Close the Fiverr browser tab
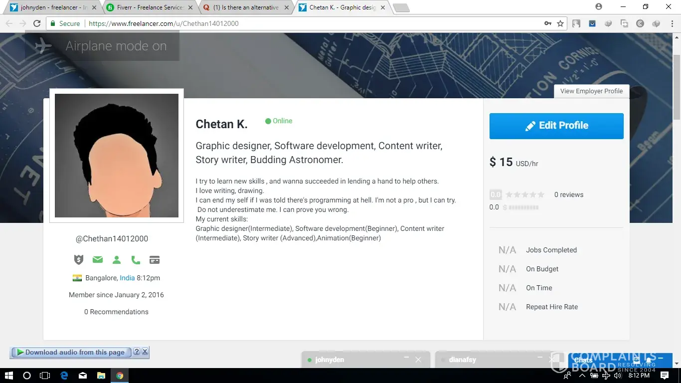 tap(190, 7)
